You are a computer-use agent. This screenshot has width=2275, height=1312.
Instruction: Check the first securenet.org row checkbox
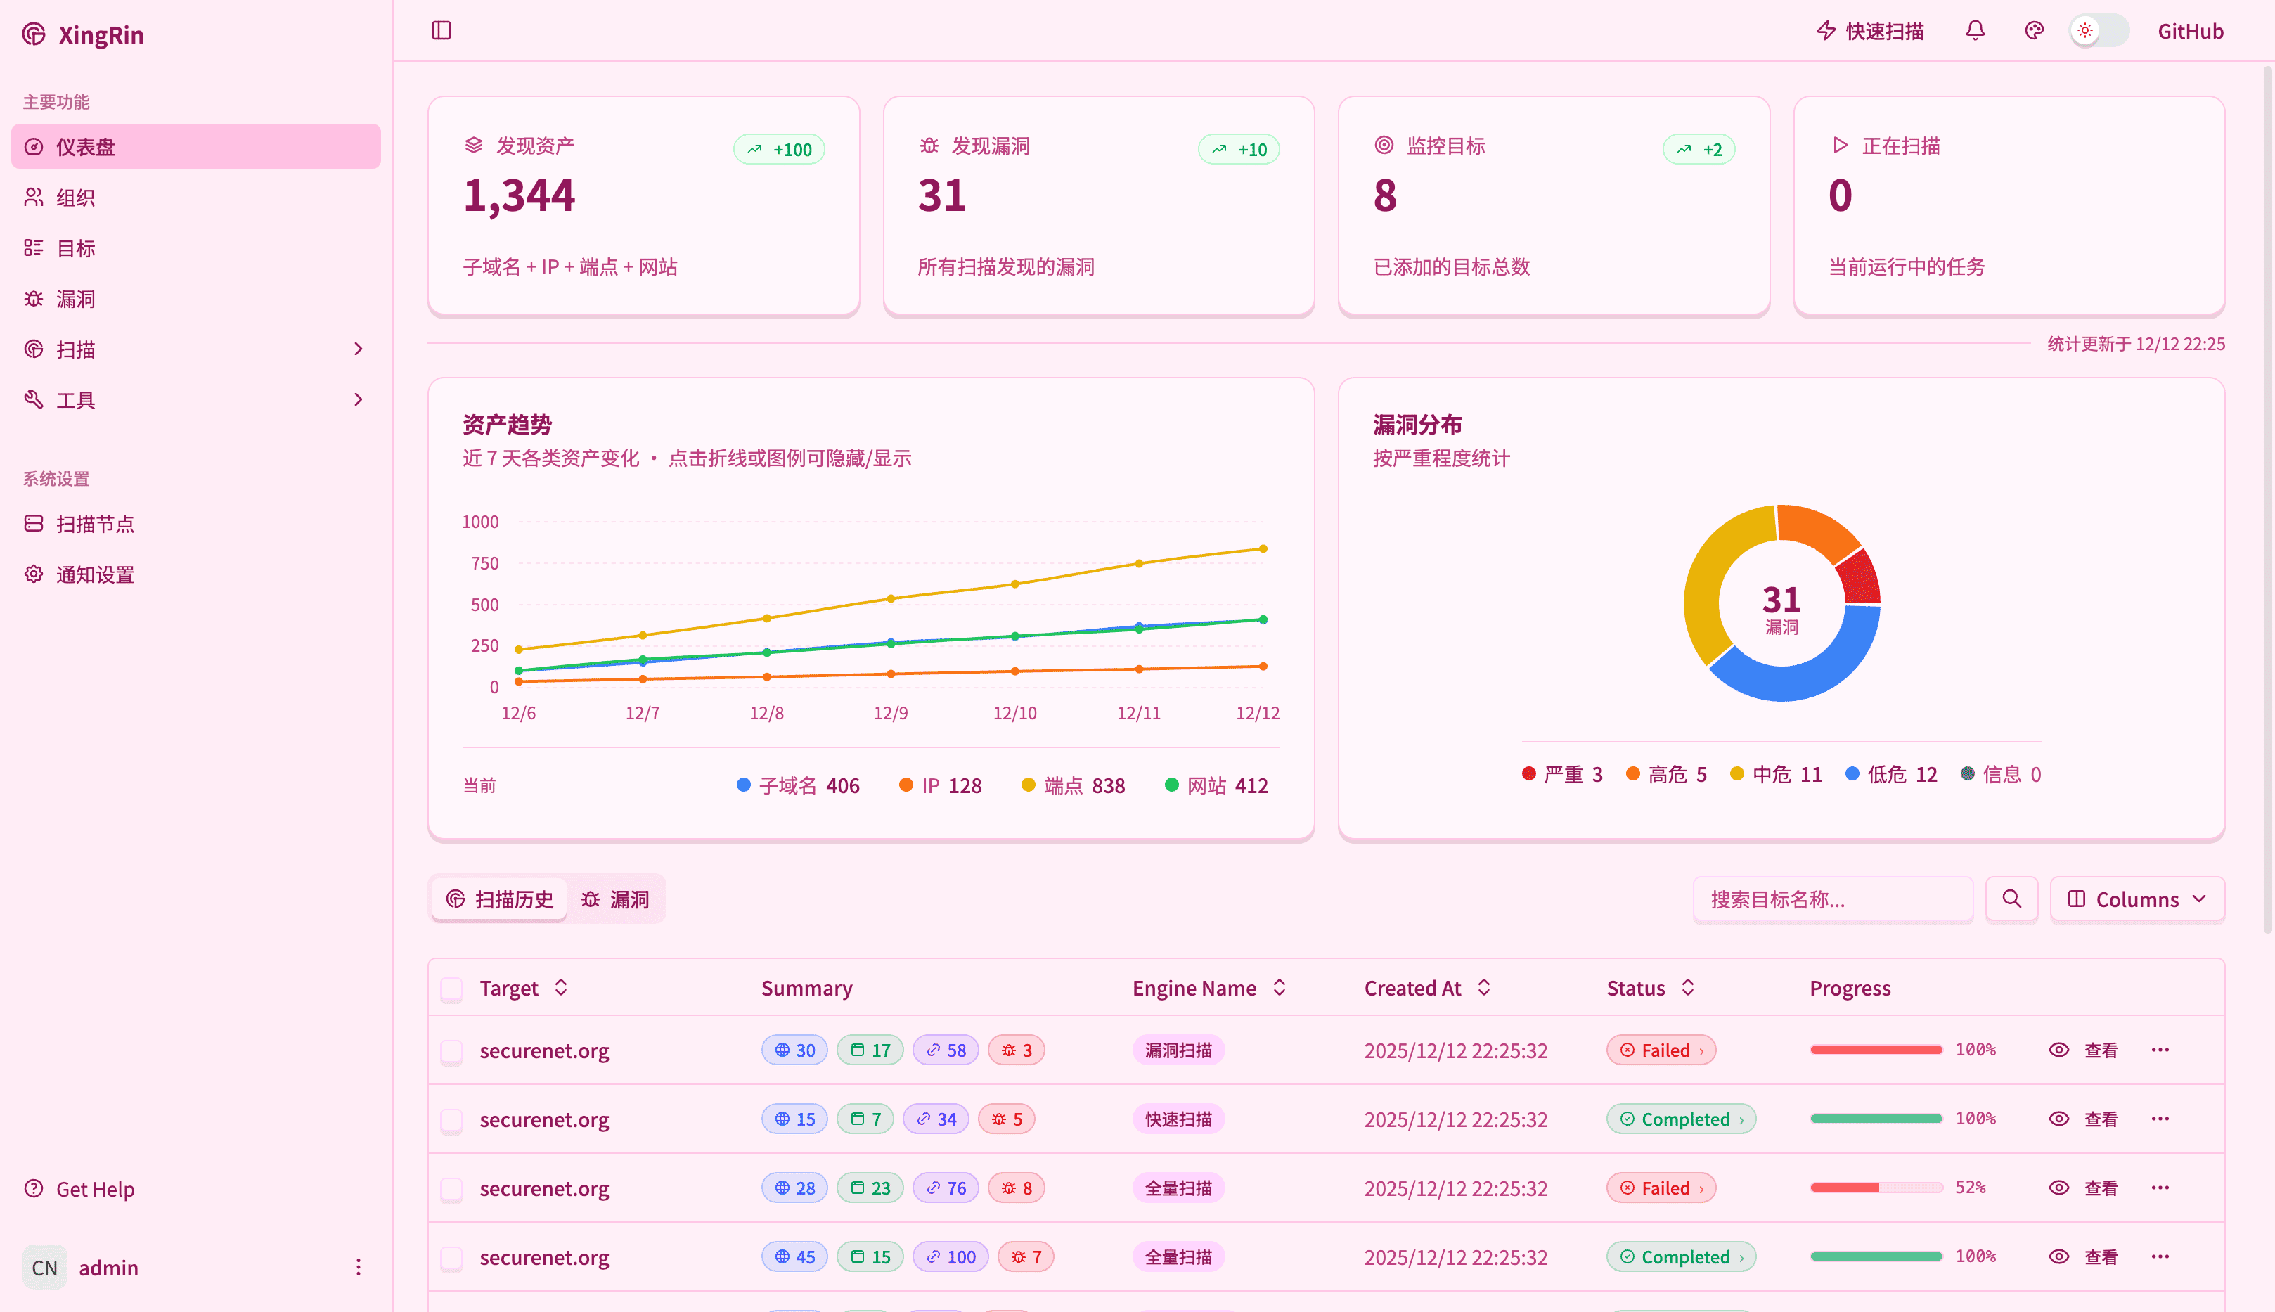coord(451,1050)
